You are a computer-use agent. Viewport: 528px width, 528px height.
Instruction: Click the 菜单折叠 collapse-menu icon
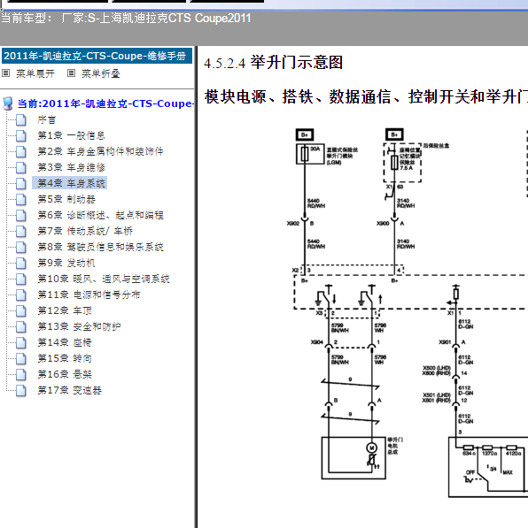(x=71, y=73)
